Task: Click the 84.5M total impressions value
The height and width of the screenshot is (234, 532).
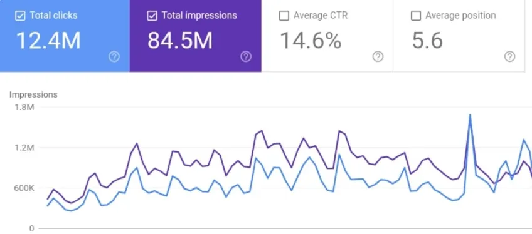Action: 180,41
